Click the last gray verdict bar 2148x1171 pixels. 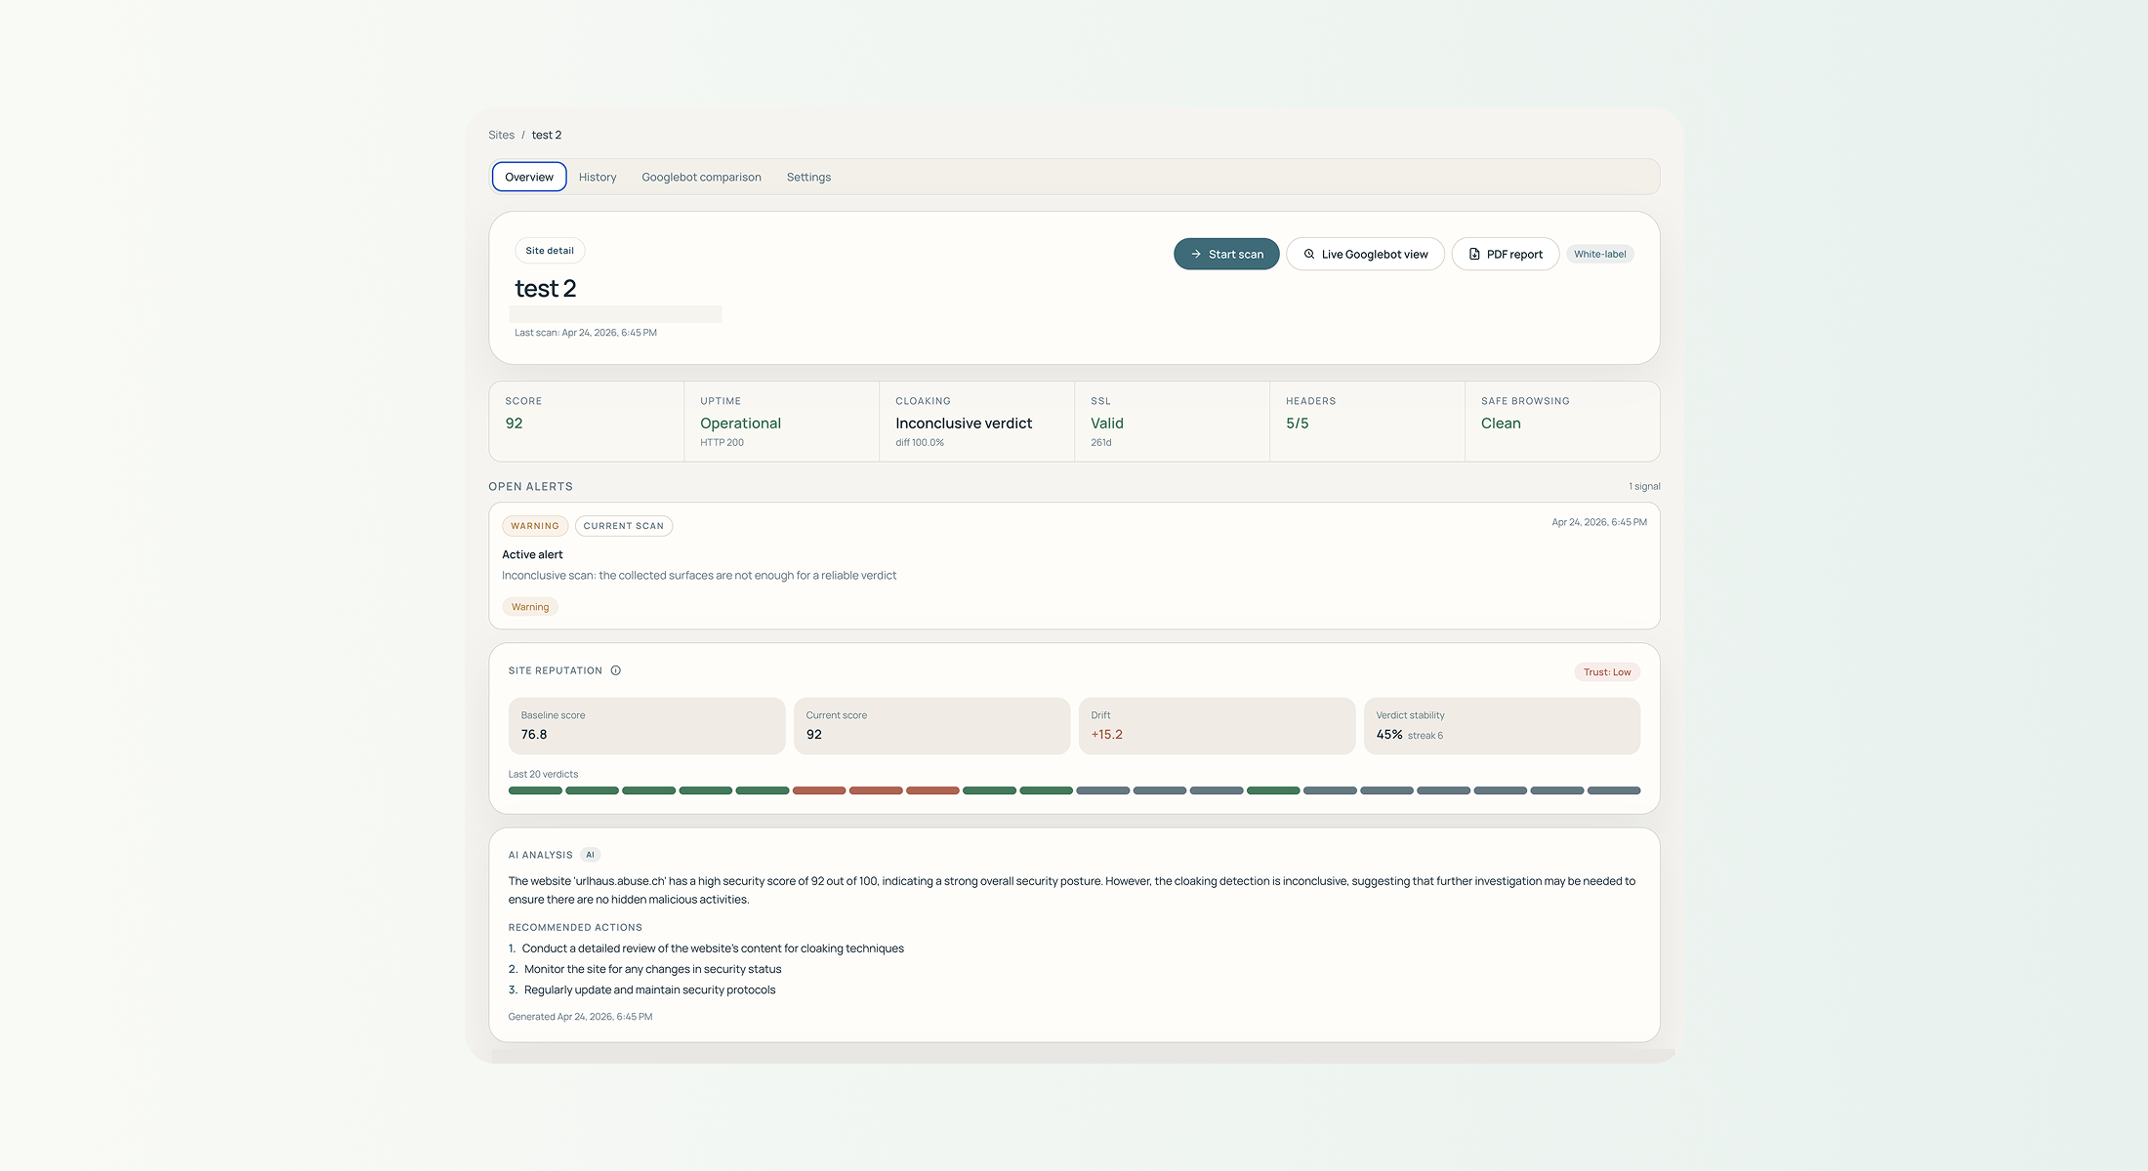[x=1613, y=790]
